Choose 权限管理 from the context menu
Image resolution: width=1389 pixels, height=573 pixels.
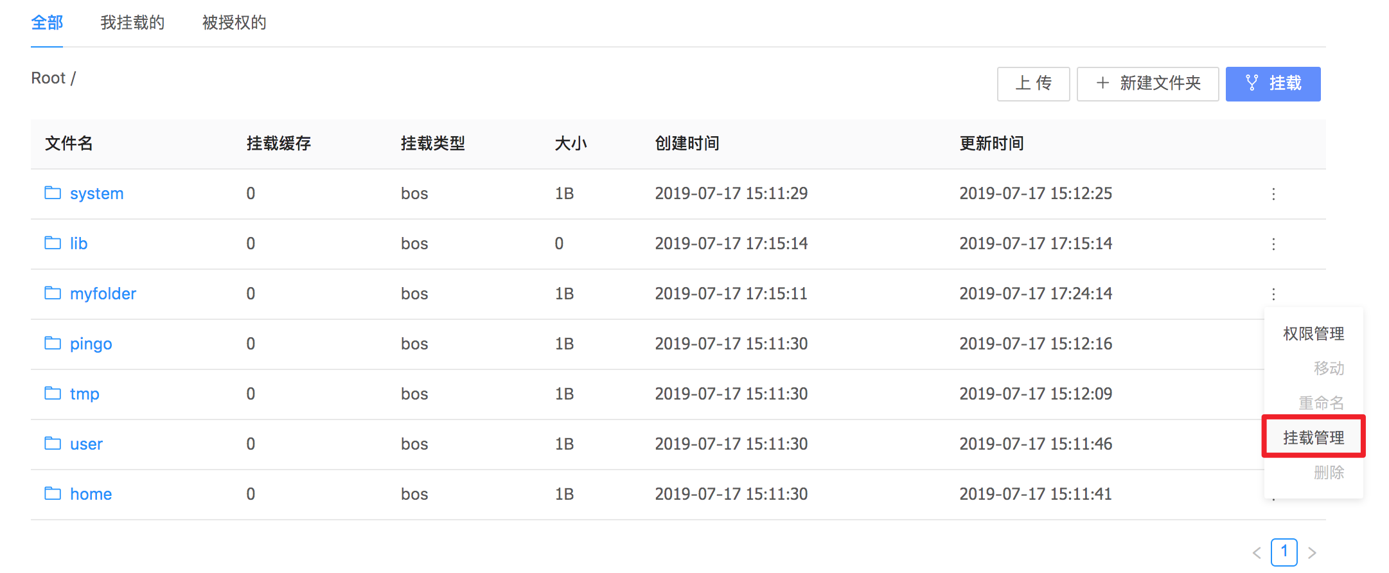[1313, 333]
